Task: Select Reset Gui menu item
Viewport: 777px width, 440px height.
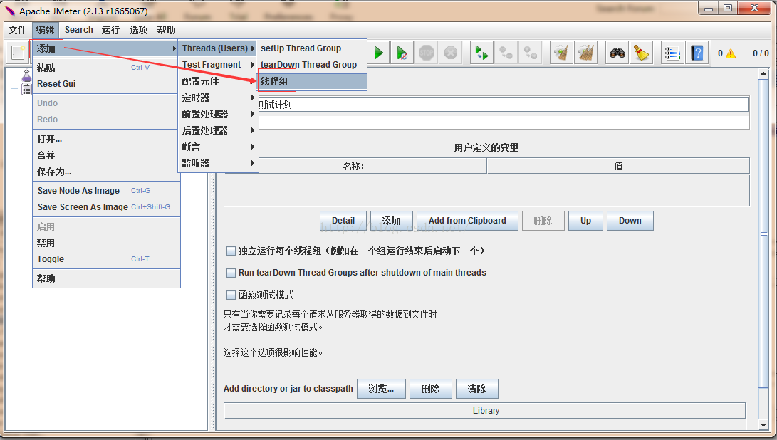Action: [x=106, y=84]
